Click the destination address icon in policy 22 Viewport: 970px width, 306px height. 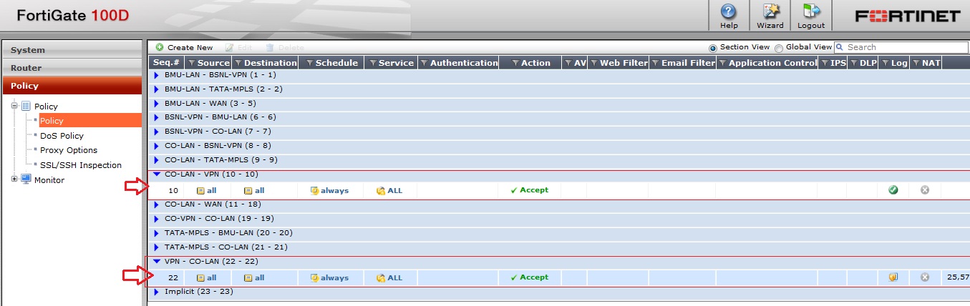pyautogui.click(x=248, y=278)
